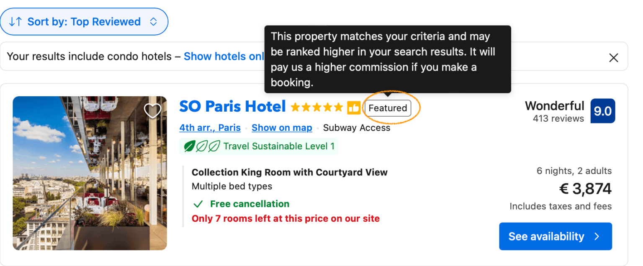The image size is (643, 266).
Task: Click the arrow on See availability
Action: tap(597, 237)
